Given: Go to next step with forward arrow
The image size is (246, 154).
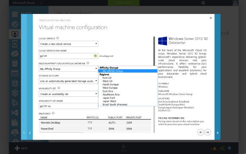Looking at the screenshot, I should (x=208, y=132).
